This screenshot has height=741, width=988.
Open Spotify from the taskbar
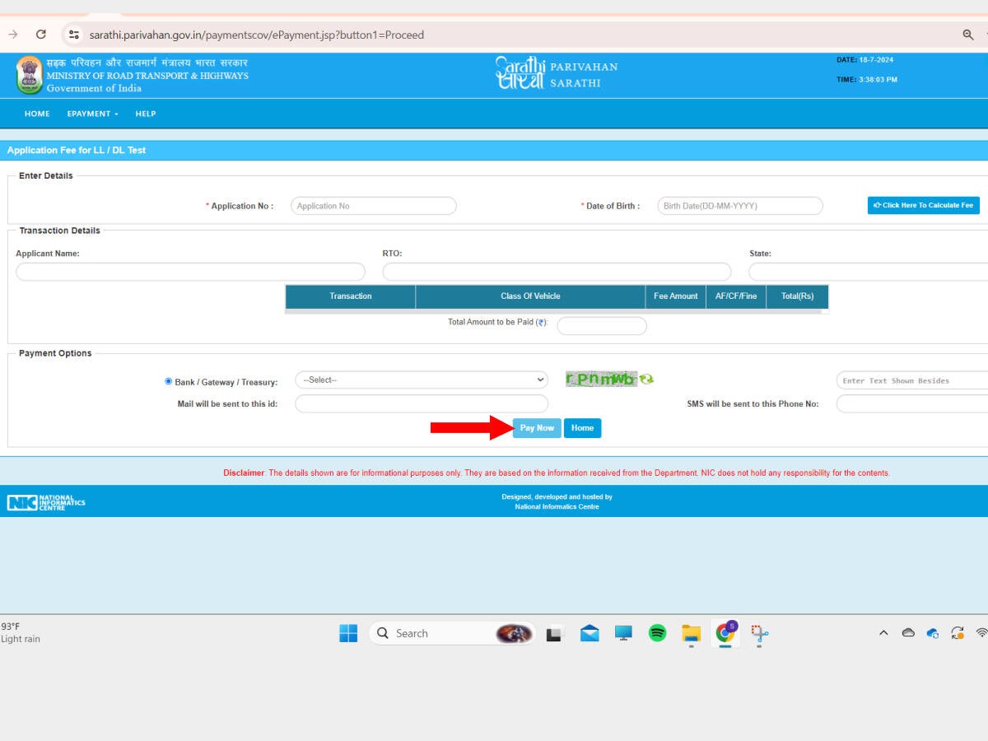click(657, 633)
